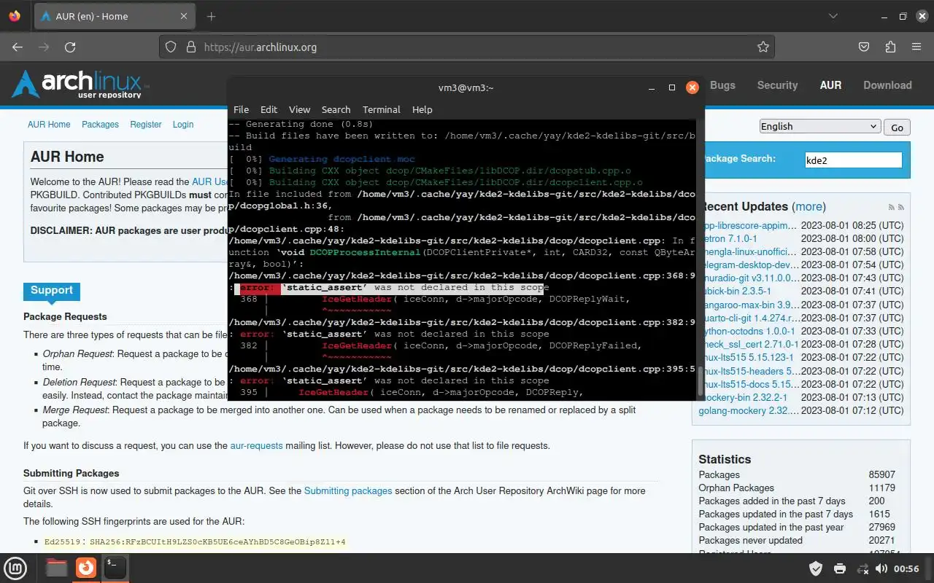
Task: Click Firefox back arrow button
Action: [x=18, y=47]
